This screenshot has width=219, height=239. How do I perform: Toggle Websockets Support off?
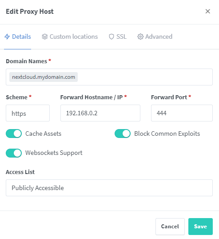click(14, 153)
